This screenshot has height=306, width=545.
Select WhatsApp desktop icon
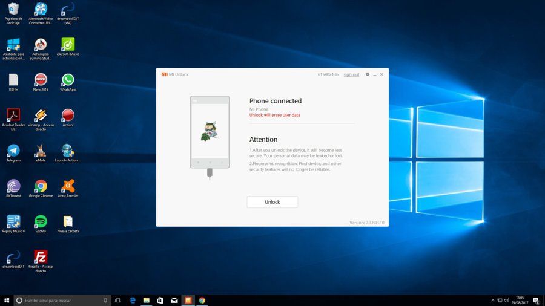68,82
